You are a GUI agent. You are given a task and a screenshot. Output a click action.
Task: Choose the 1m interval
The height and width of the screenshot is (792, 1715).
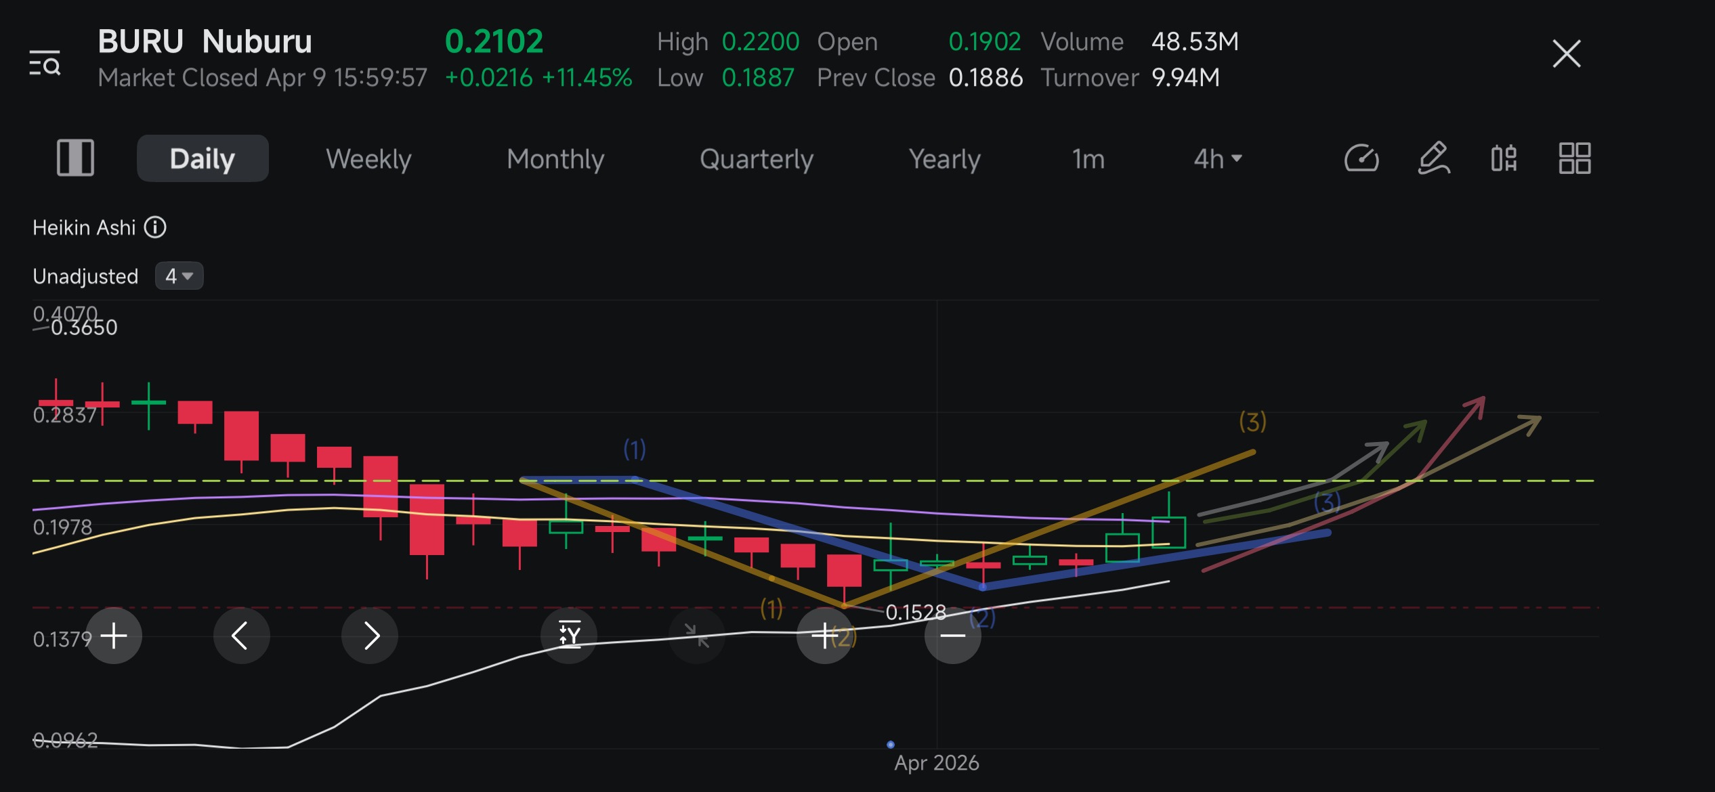[x=1088, y=159]
